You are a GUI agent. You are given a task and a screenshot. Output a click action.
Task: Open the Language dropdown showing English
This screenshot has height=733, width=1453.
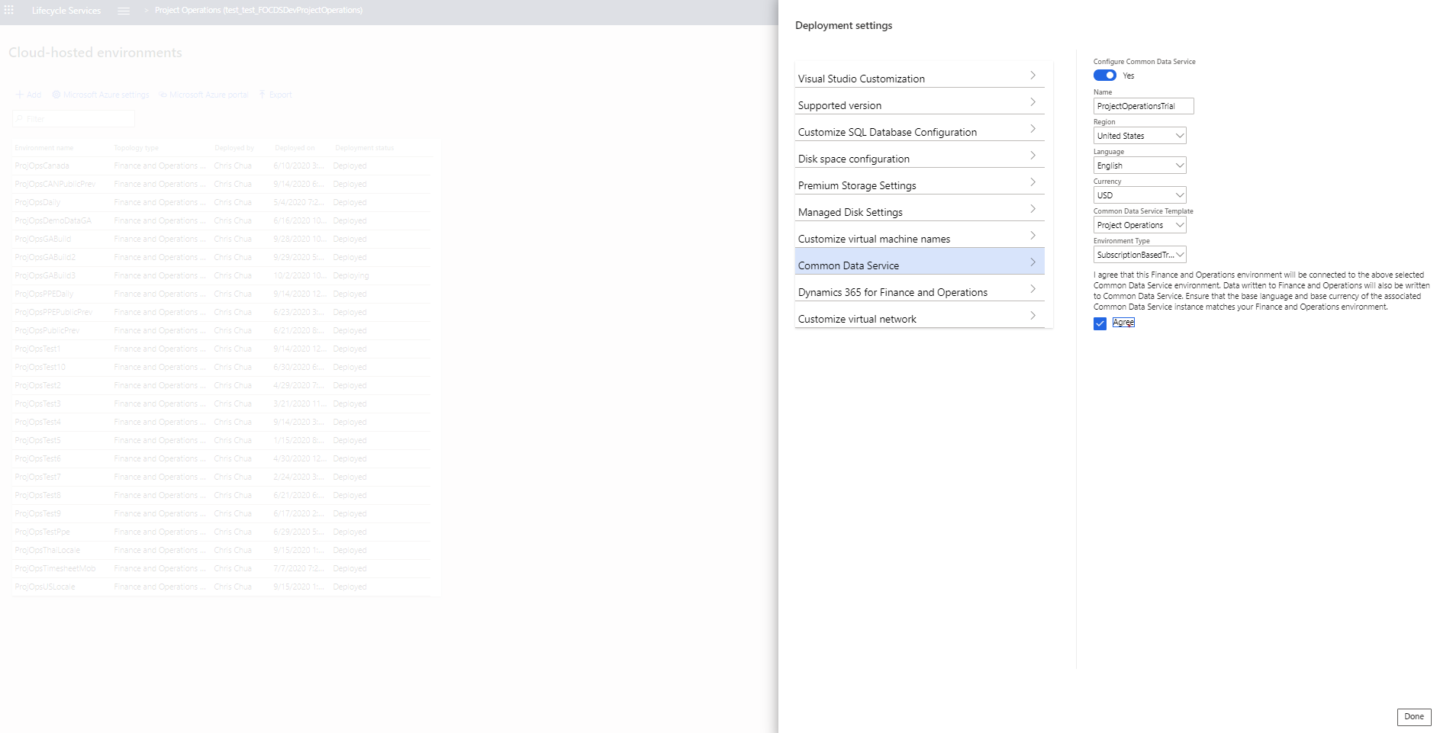coord(1139,166)
